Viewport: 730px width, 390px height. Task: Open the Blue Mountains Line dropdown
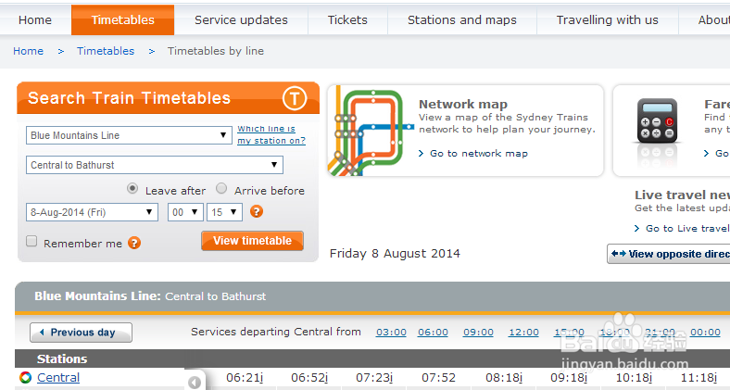(129, 135)
